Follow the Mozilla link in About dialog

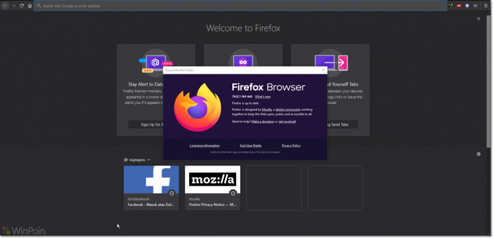267,109
